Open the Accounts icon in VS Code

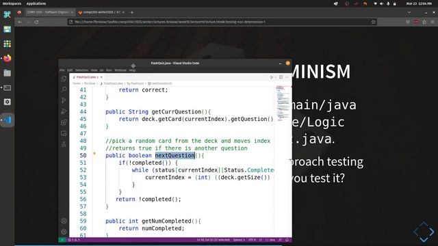click(x=64, y=221)
